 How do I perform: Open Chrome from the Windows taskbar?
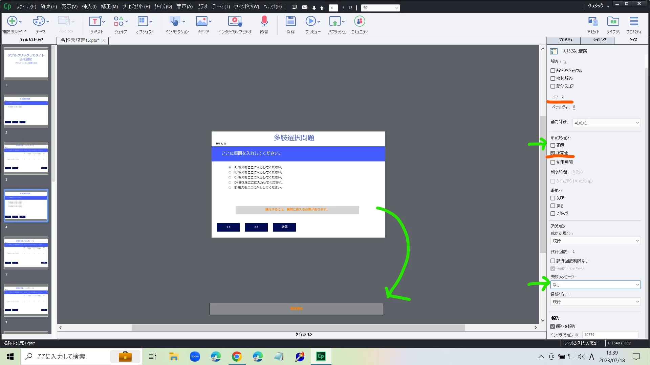pos(237,357)
